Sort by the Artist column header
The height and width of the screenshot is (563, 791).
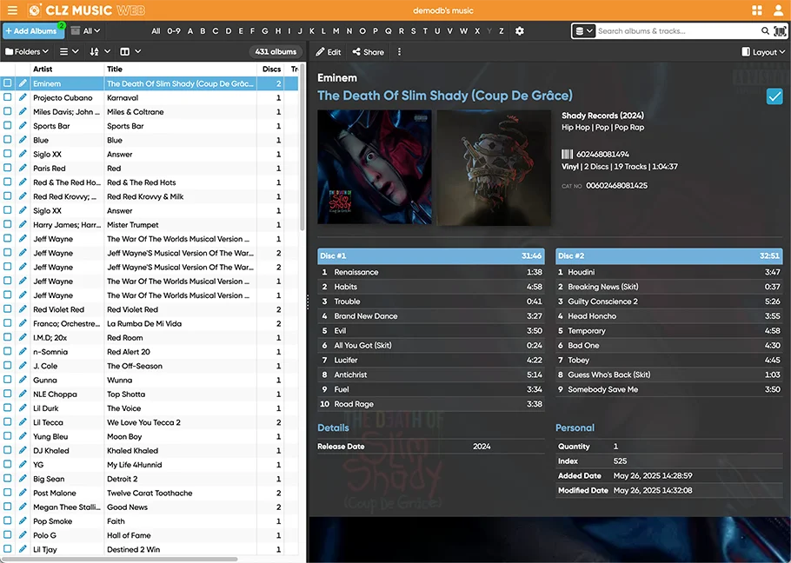pyautogui.click(x=67, y=69)
